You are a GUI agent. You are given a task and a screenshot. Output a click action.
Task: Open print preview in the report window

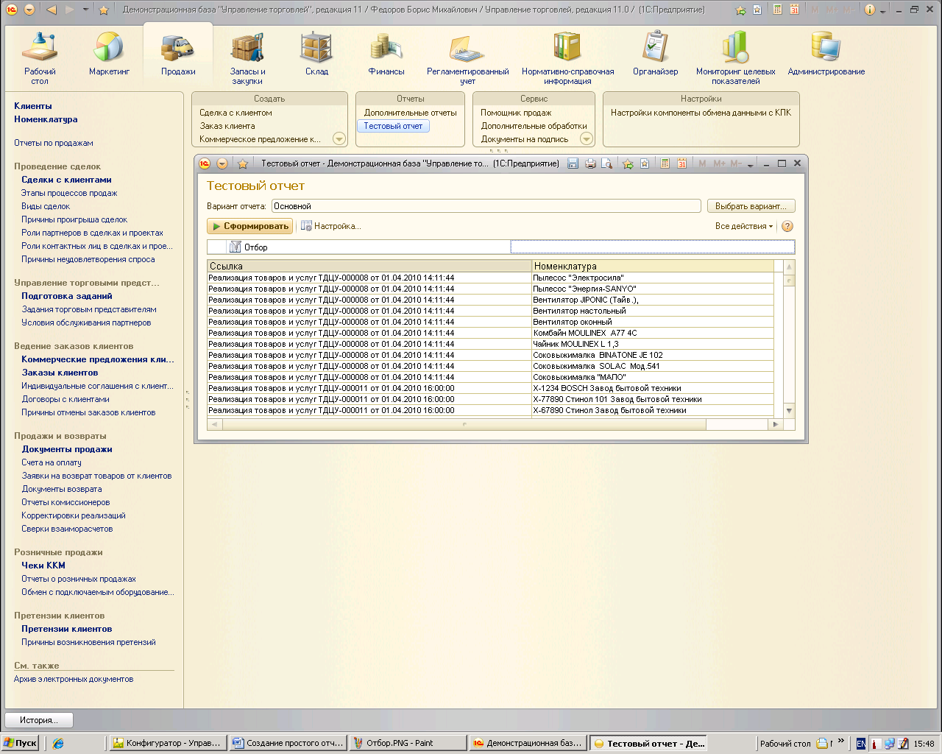[607, 163]
